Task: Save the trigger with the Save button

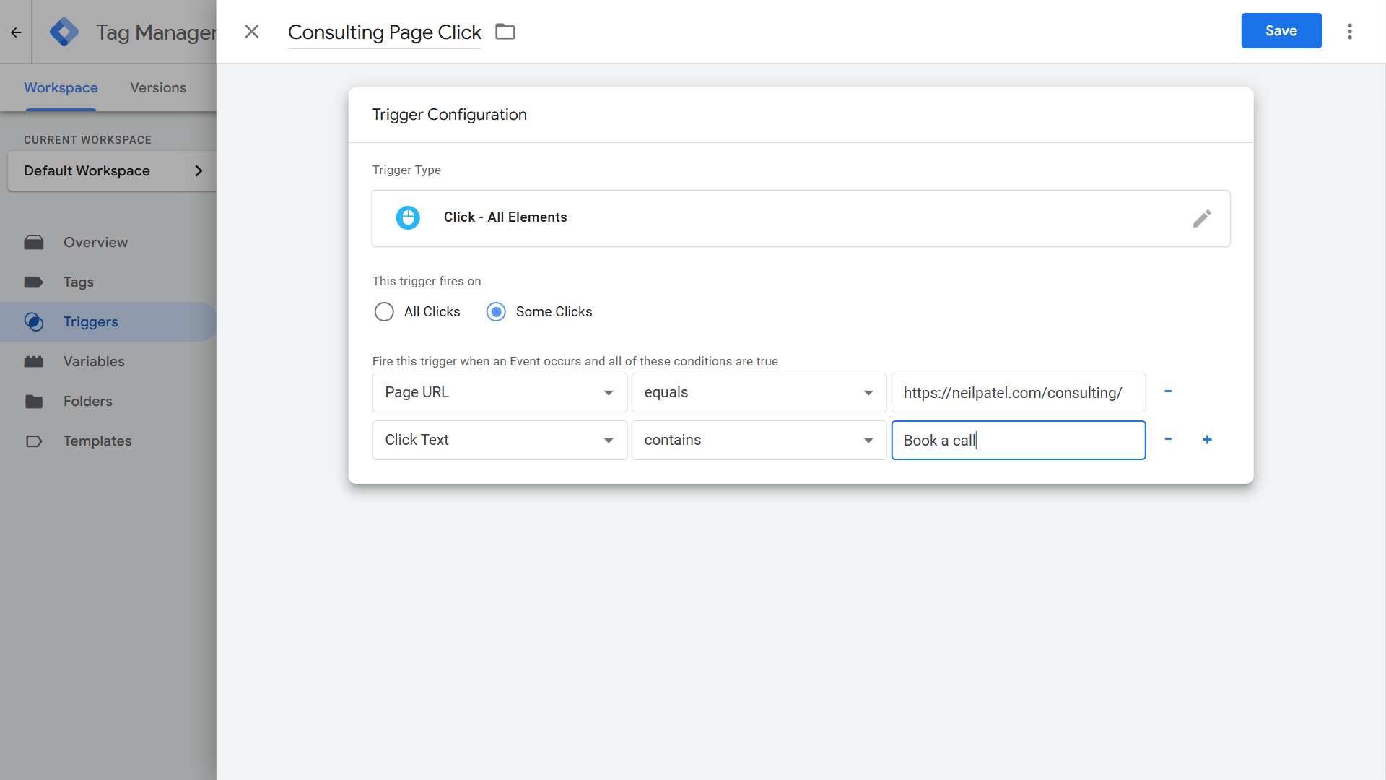Action: tap(1281, 31)
